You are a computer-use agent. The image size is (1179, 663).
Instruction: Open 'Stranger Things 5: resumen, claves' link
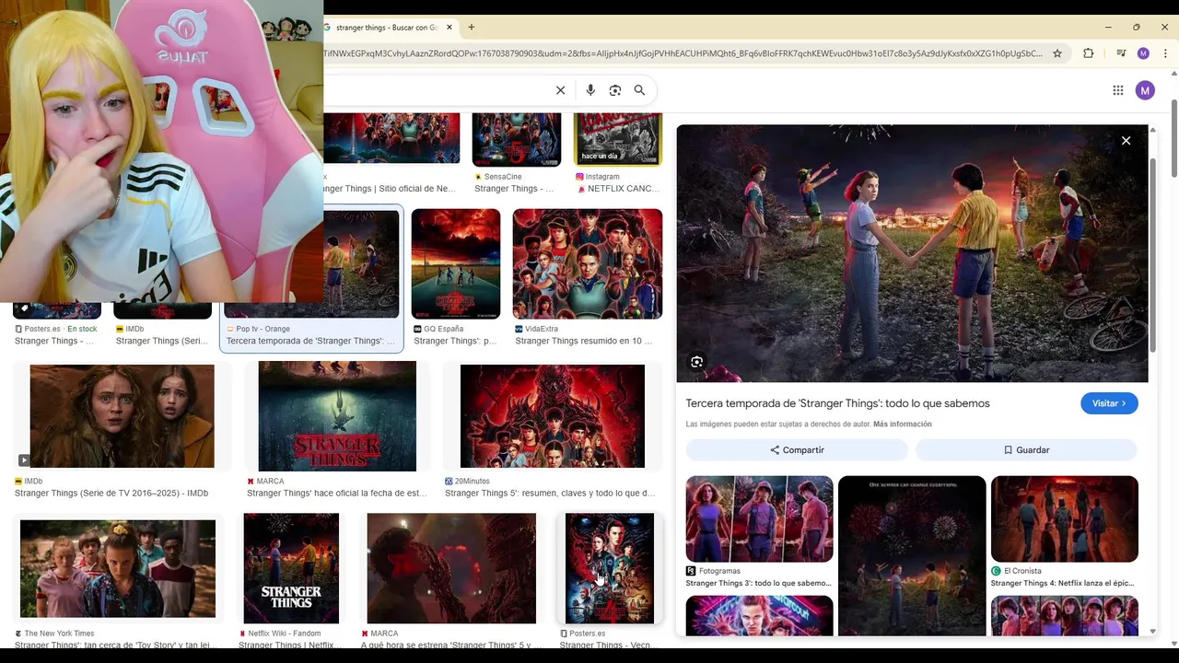coord(550,494)
